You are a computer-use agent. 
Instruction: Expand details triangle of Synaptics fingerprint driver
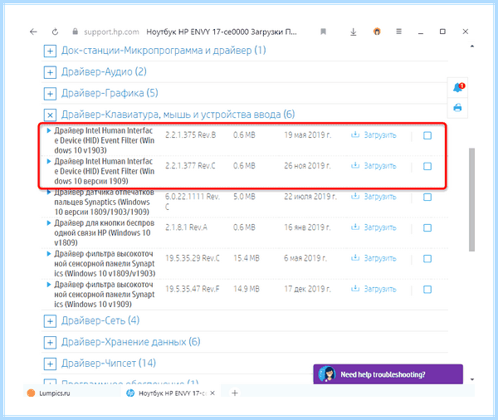tap(49, 193)
